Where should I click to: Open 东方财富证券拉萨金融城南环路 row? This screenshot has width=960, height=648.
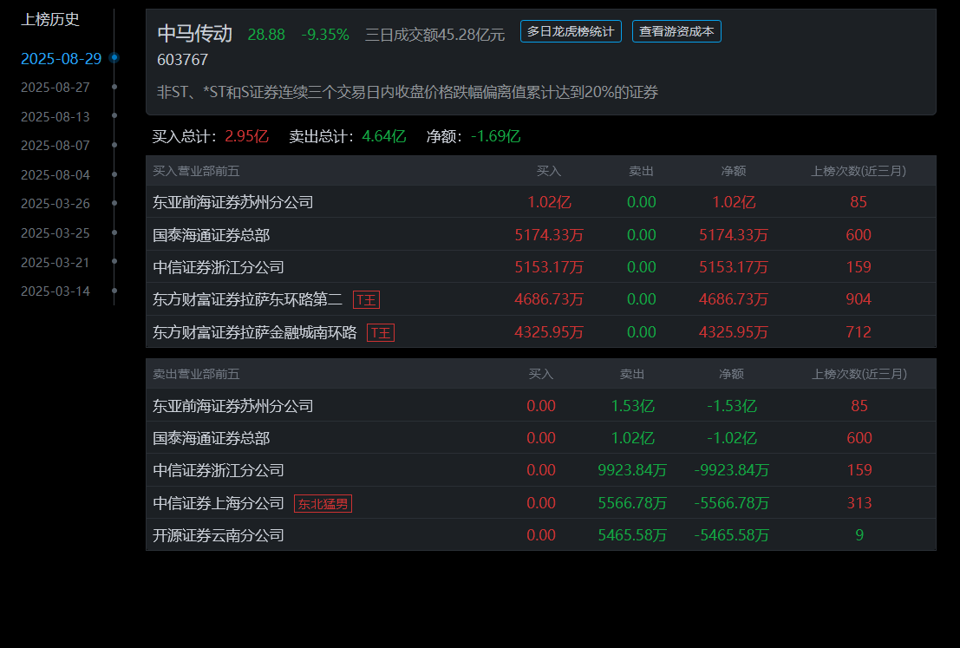coord(541,332)
